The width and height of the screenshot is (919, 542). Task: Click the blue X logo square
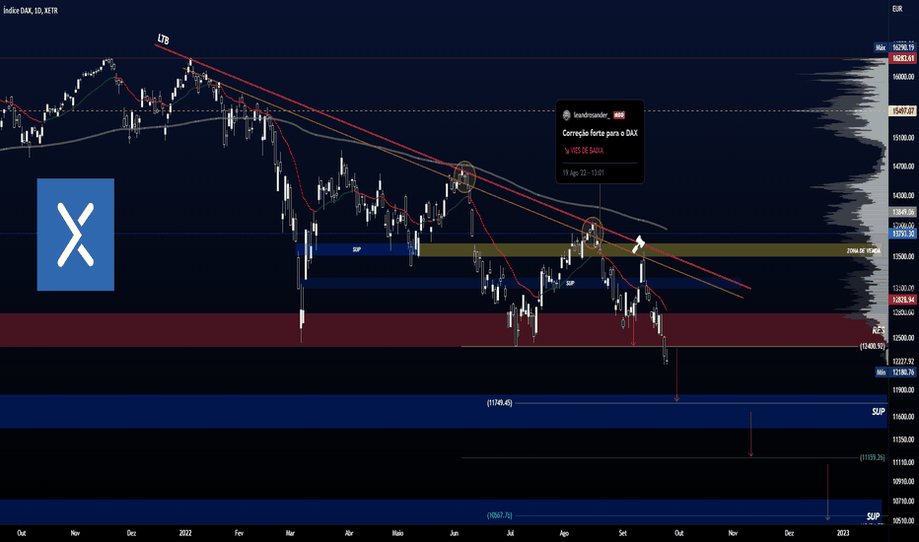click(76, 235)
